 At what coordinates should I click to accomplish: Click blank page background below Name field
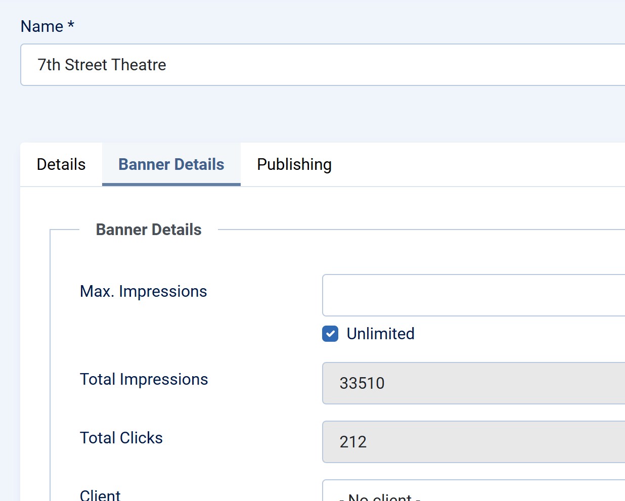click(303, 114)
